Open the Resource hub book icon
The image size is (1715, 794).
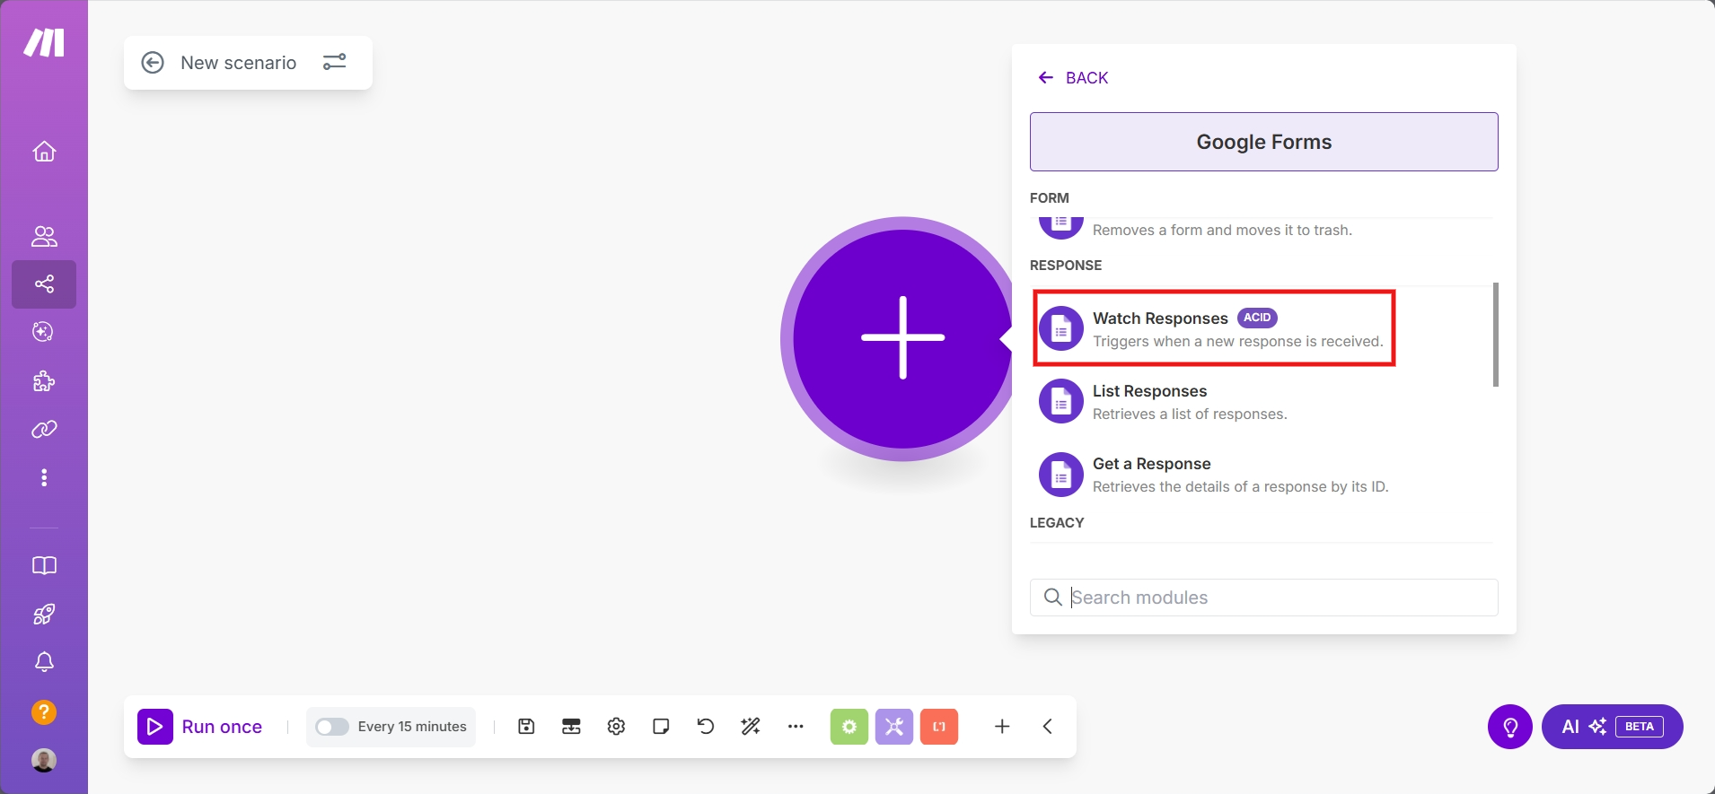click(44, 565)
